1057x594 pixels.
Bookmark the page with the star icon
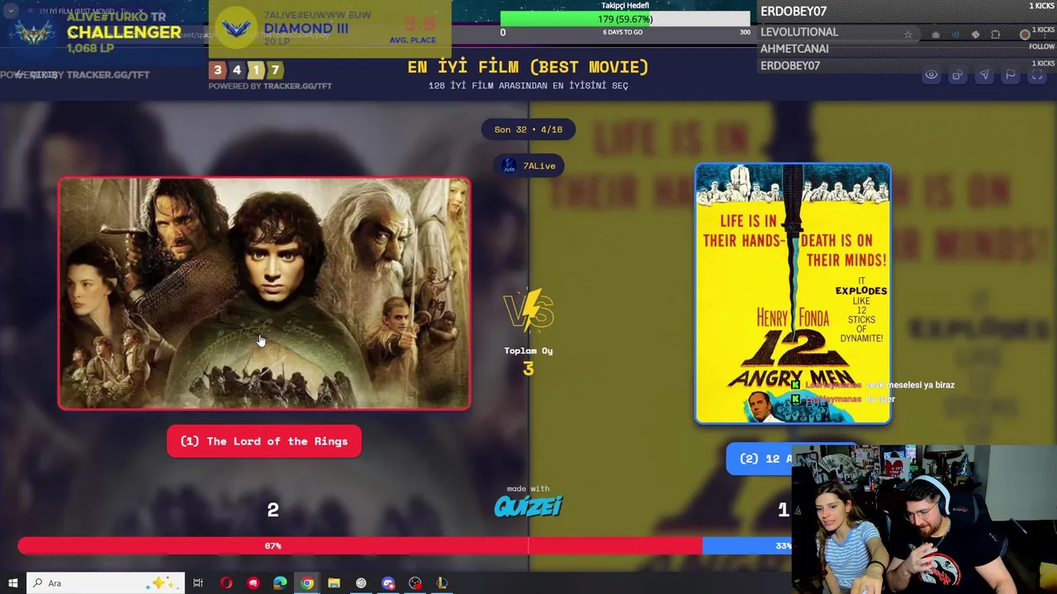(908, 35)
